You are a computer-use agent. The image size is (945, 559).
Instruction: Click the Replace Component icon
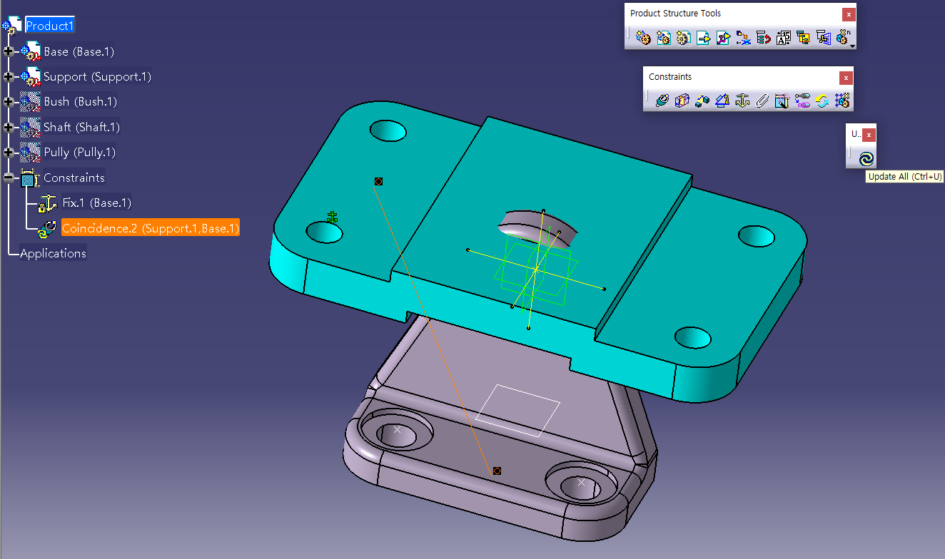(x=744, y=39)
